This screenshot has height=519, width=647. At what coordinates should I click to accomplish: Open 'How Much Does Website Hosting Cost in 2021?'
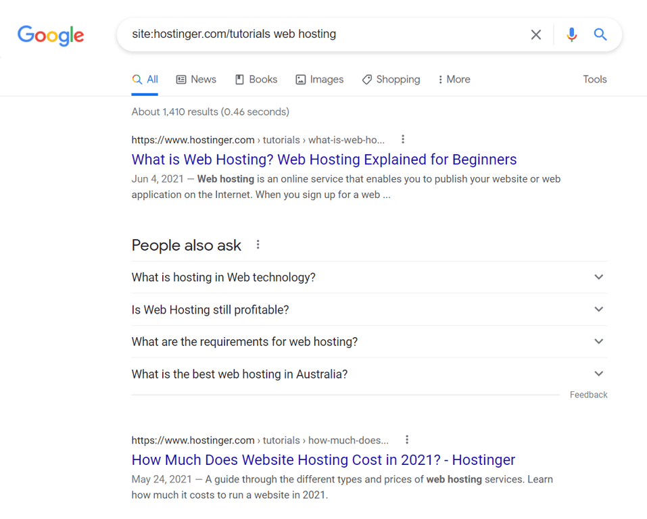pos(323,460)
